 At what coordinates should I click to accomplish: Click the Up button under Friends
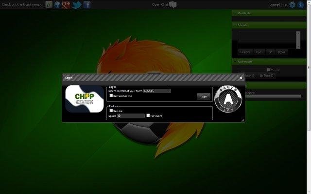[x=270, y=52]
